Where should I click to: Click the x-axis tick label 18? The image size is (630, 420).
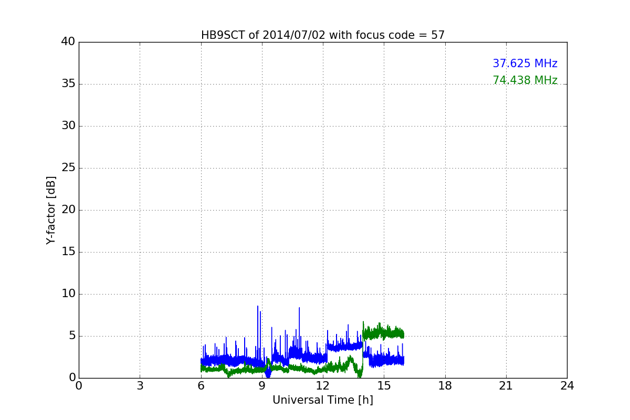point(445,385)
